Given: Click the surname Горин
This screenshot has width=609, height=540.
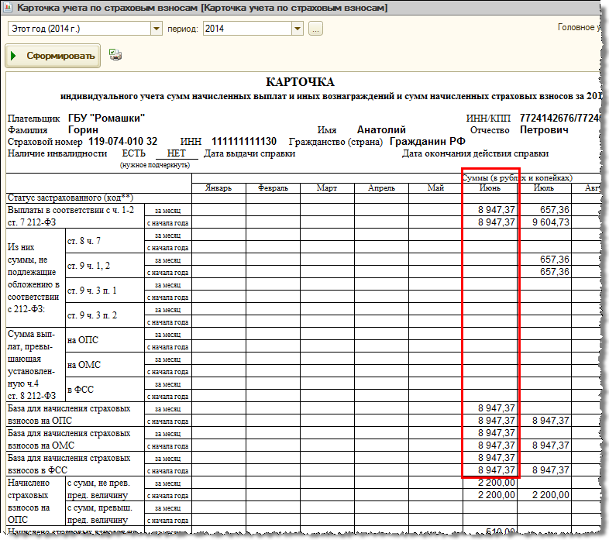Looking at the screenshot, I should (83, 129).
